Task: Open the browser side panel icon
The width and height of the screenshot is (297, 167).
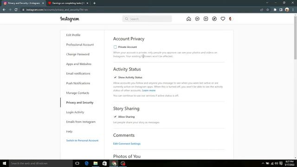Action: (x=281, y=10)
